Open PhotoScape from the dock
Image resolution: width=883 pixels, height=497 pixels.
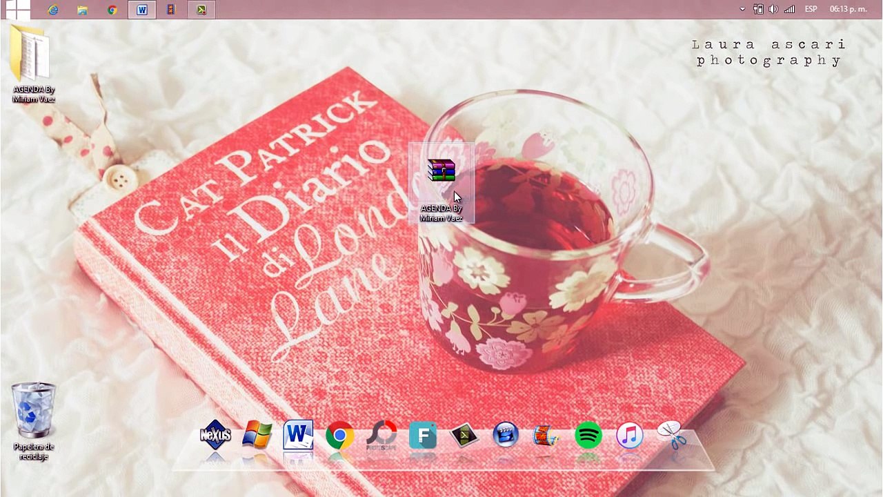tap(381, 436)
